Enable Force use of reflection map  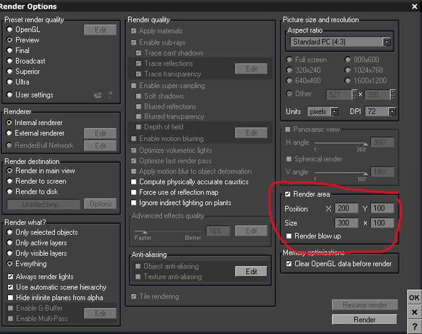click(134, 192)
